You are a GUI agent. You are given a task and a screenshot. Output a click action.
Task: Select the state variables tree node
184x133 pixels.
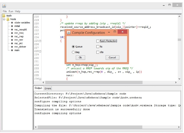click(x=22, y=23)
